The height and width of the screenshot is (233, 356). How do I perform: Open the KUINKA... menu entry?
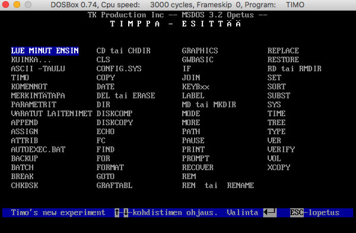tap(31, 60)
